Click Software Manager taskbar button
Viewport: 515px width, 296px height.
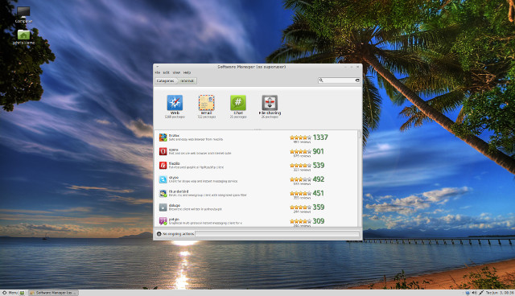click(53, 293)
